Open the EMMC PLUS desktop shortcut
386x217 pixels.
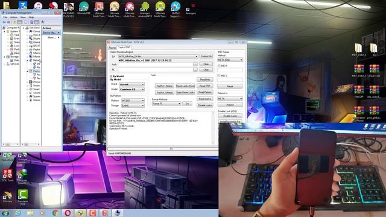click(x=68, y=10)
